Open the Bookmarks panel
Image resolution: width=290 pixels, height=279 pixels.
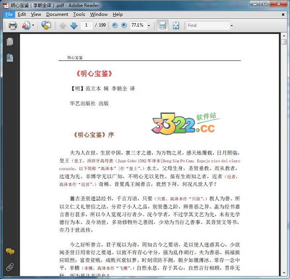(x=10, y=58)
